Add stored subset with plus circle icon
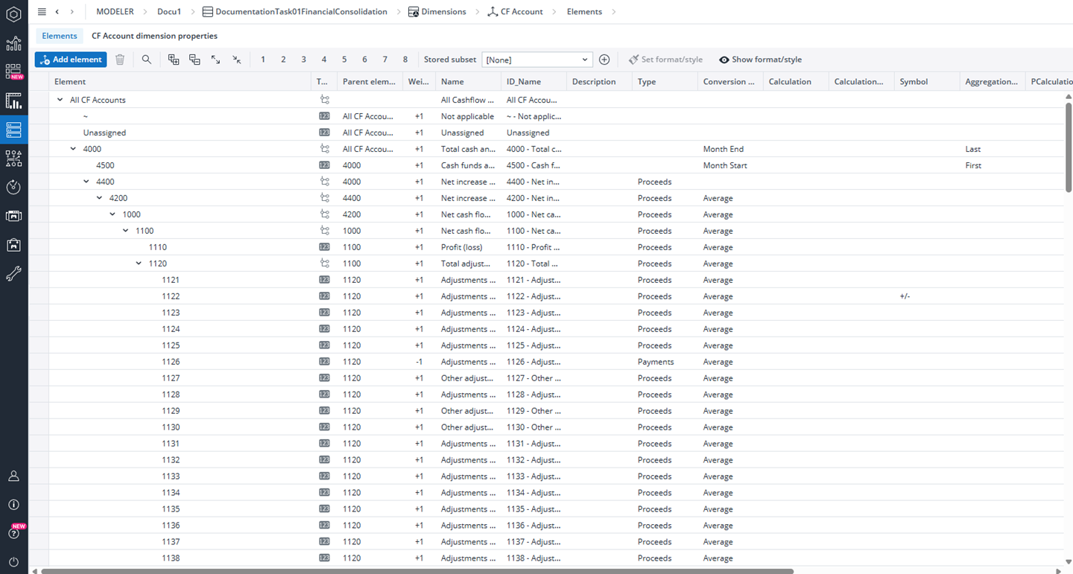 coord(604,60)
